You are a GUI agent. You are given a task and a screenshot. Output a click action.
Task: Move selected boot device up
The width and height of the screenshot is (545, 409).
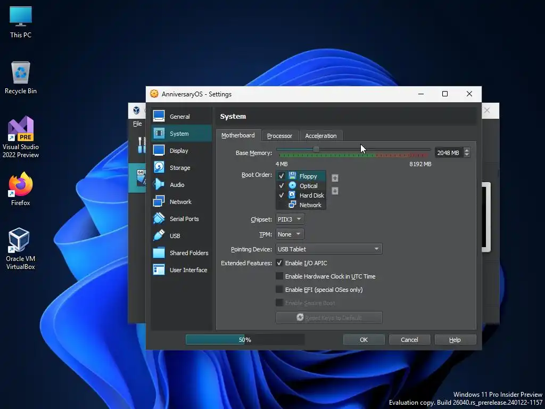tap(335, 178)
